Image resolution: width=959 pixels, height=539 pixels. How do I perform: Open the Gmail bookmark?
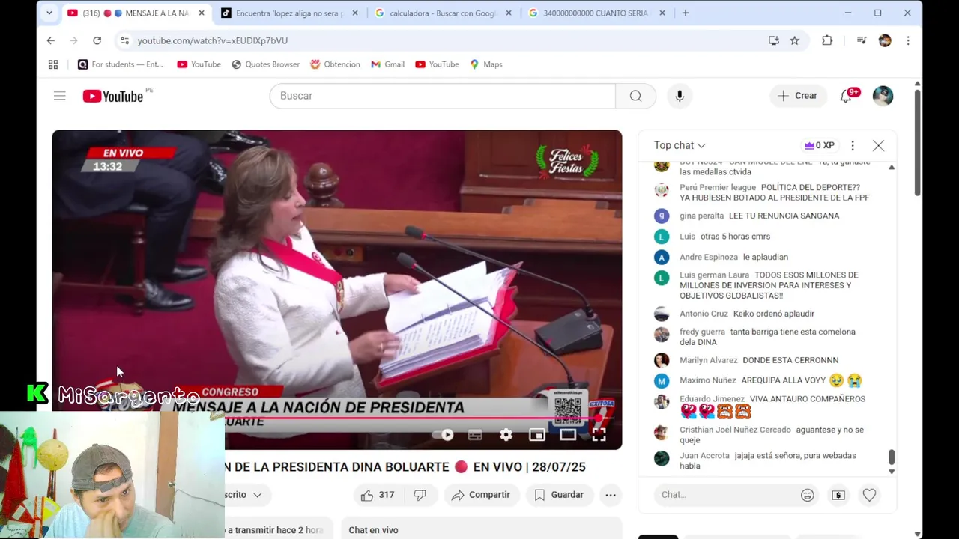click(x=388, y=64)
